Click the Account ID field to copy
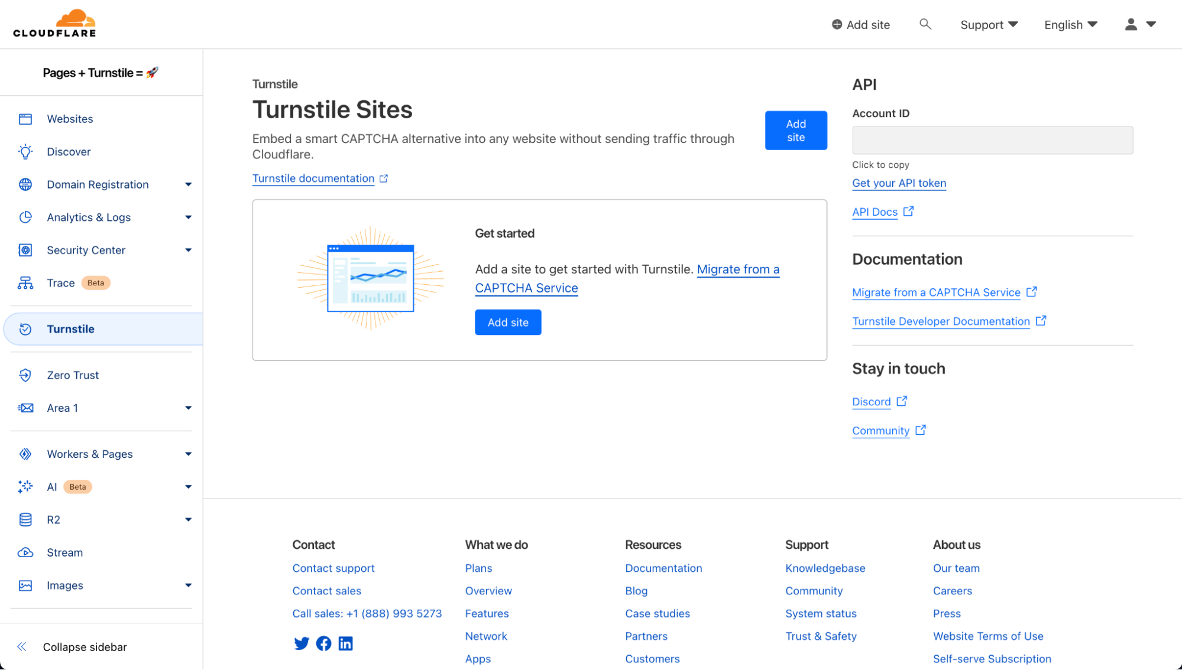Viewport: 1182px width, 670px height. (x=992, y=141)
